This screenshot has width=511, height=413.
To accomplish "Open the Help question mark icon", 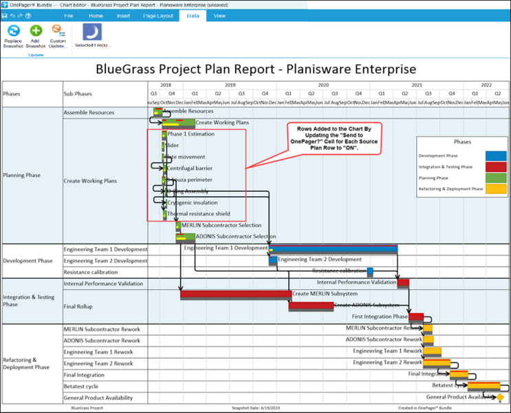I will [x=28, y=16].
